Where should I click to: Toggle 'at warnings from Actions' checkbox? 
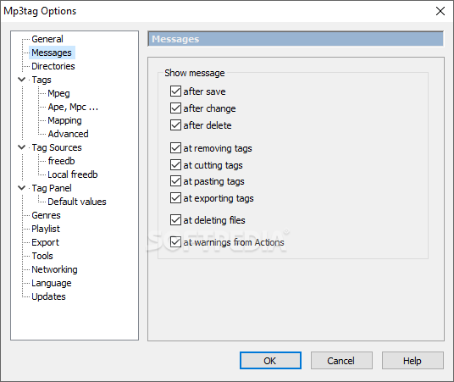175,242
